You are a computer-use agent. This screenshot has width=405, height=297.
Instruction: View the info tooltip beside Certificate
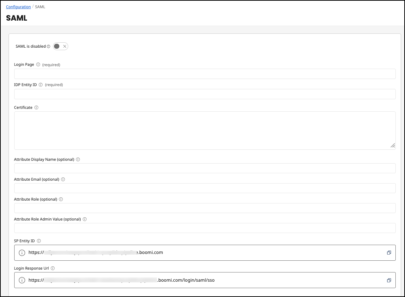36,107
